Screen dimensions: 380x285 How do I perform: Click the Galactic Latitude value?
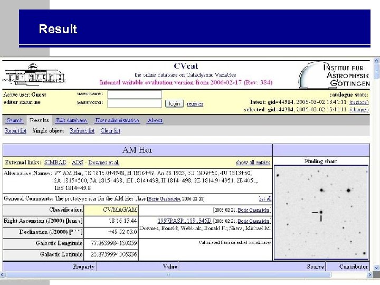pos(113,254)
